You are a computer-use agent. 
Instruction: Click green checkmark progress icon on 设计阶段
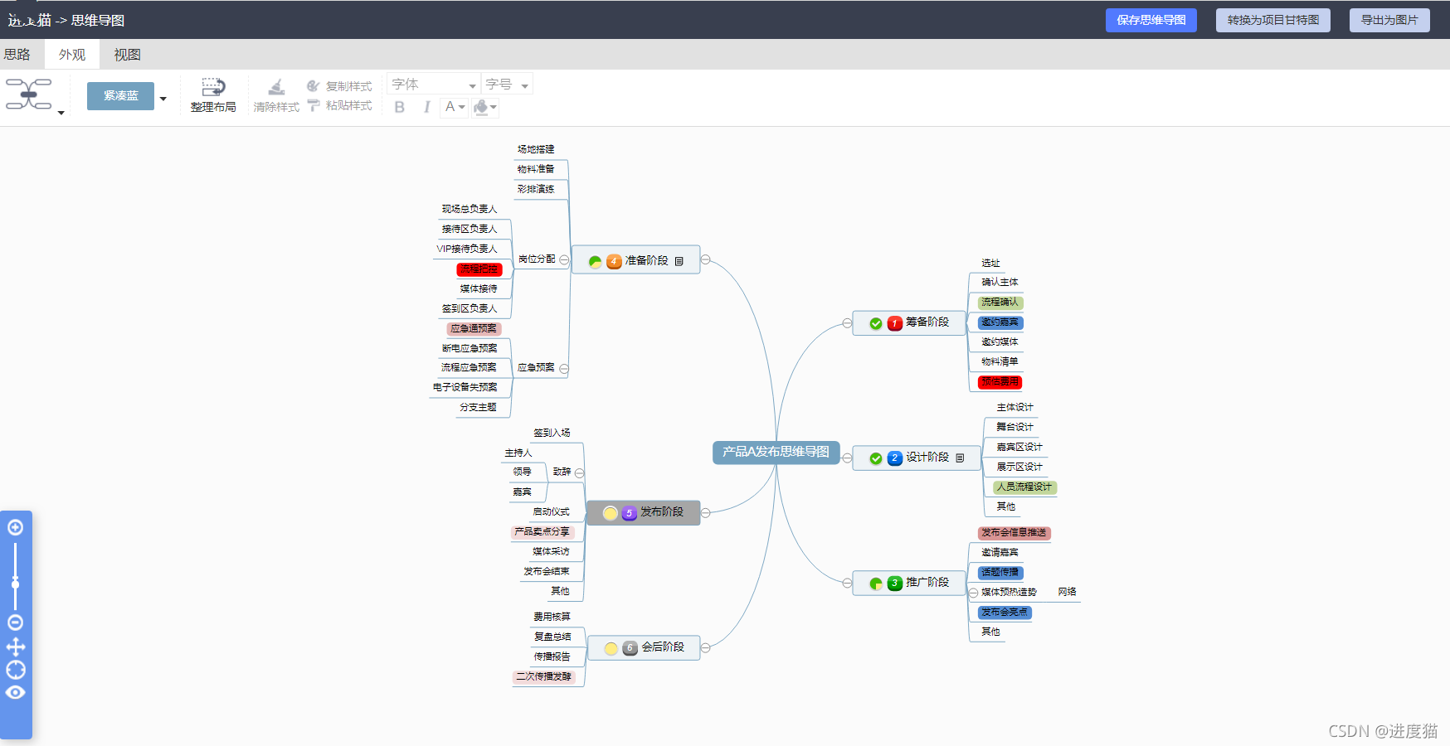coord(876,458)
